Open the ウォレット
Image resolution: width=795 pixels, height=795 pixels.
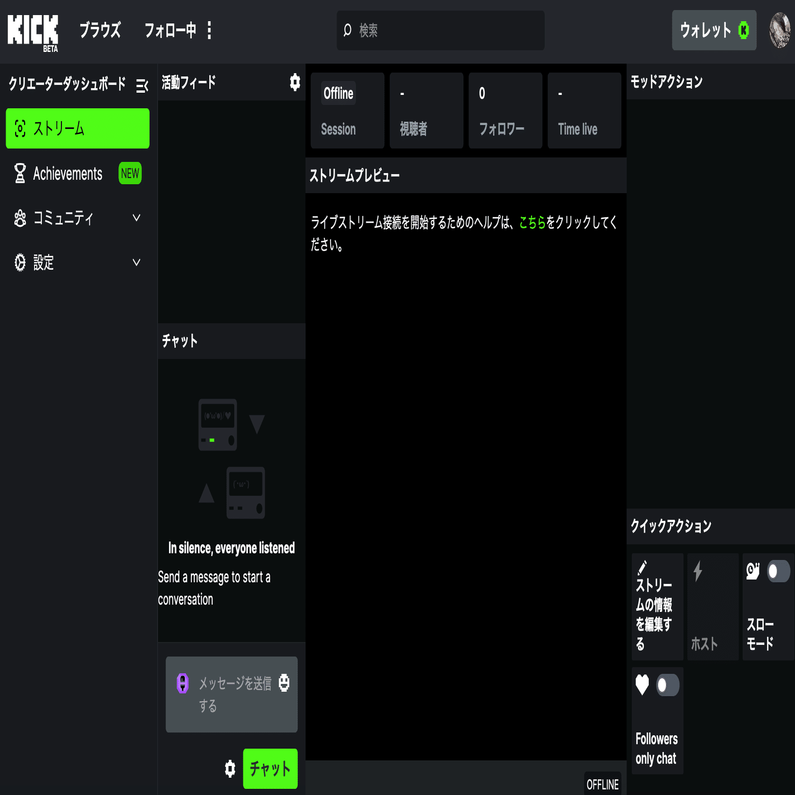[x=714, y=30]
